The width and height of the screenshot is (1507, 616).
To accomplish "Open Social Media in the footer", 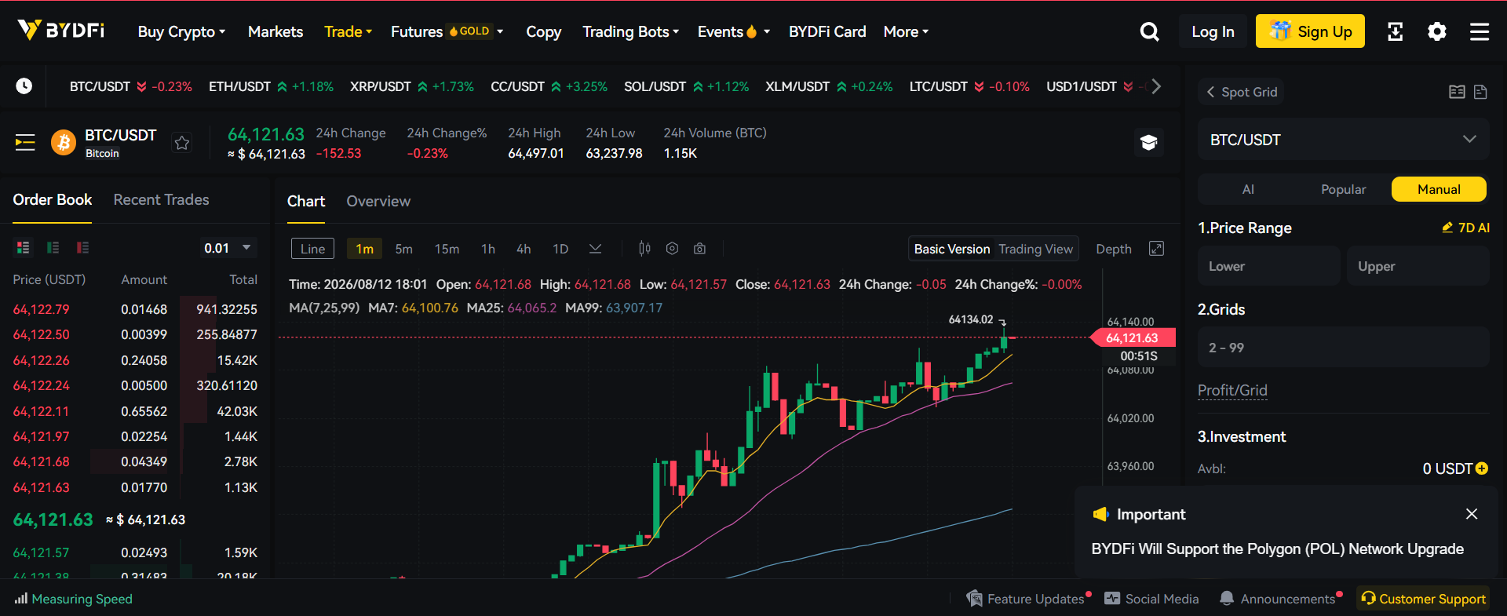I will [x=1151, y=599].
